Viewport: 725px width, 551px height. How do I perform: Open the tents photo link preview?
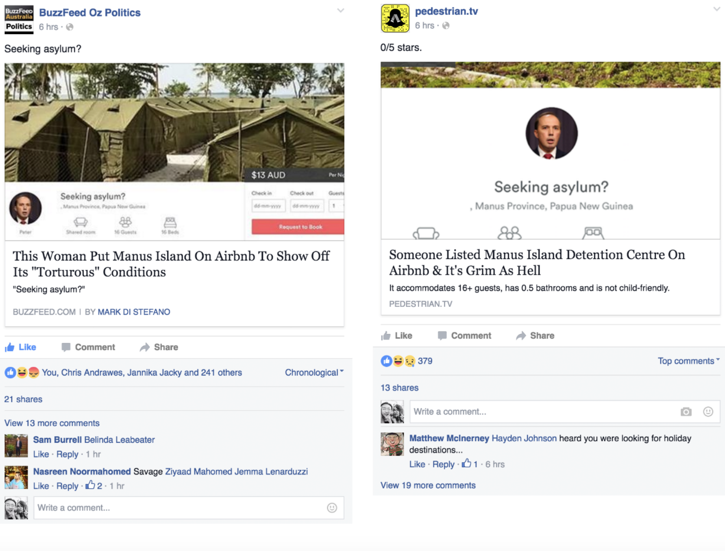174,152
